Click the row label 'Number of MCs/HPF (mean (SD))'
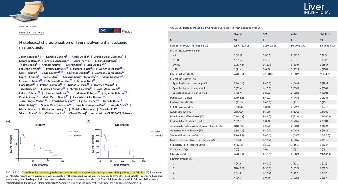338x190 pixels. [188, 45]
